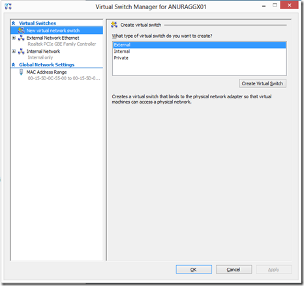The image size is (304, 286).
Task: Expand the External Network Ethernet tree node
Action: pyautogui.click(x=14, y=38)
